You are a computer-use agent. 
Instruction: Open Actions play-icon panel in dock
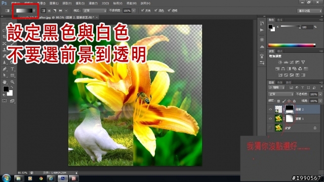point(262,30)
